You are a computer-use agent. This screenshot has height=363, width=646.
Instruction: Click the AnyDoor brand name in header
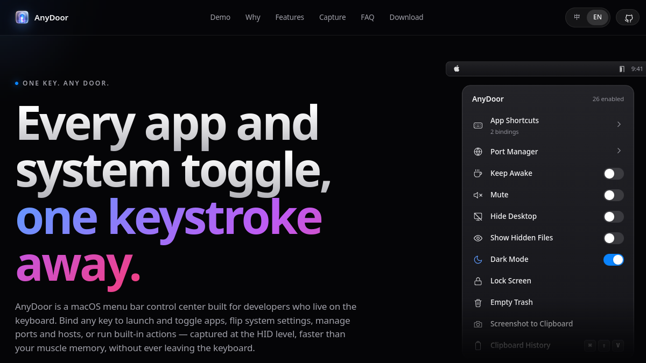tap(51, 17)
